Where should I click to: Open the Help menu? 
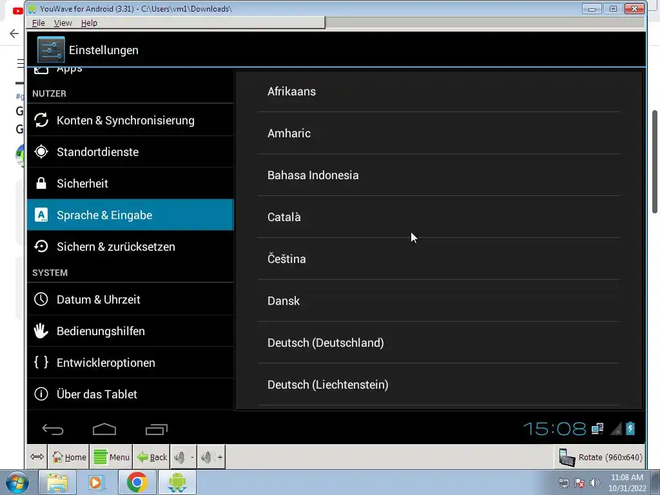(x=89, y=23)
